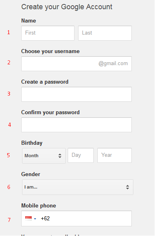Image resolution: width=155 pixels, height=236 pixels.
Task: Select the Confirm your password box
Action: coord(76,125)
